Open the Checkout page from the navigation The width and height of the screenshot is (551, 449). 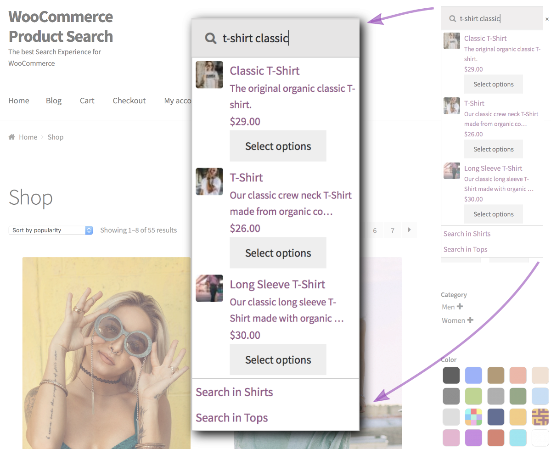129,101
